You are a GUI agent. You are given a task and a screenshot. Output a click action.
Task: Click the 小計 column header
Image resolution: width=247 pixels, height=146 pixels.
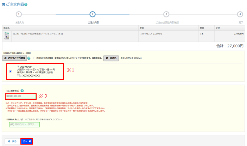[218, 27]
